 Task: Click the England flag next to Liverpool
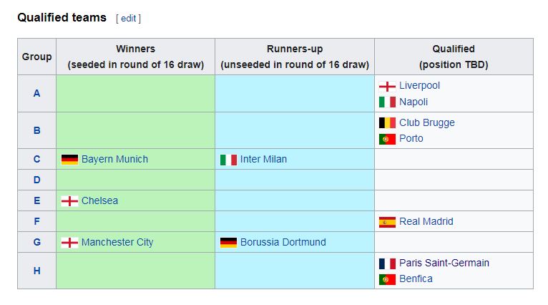tap(387, 86)
